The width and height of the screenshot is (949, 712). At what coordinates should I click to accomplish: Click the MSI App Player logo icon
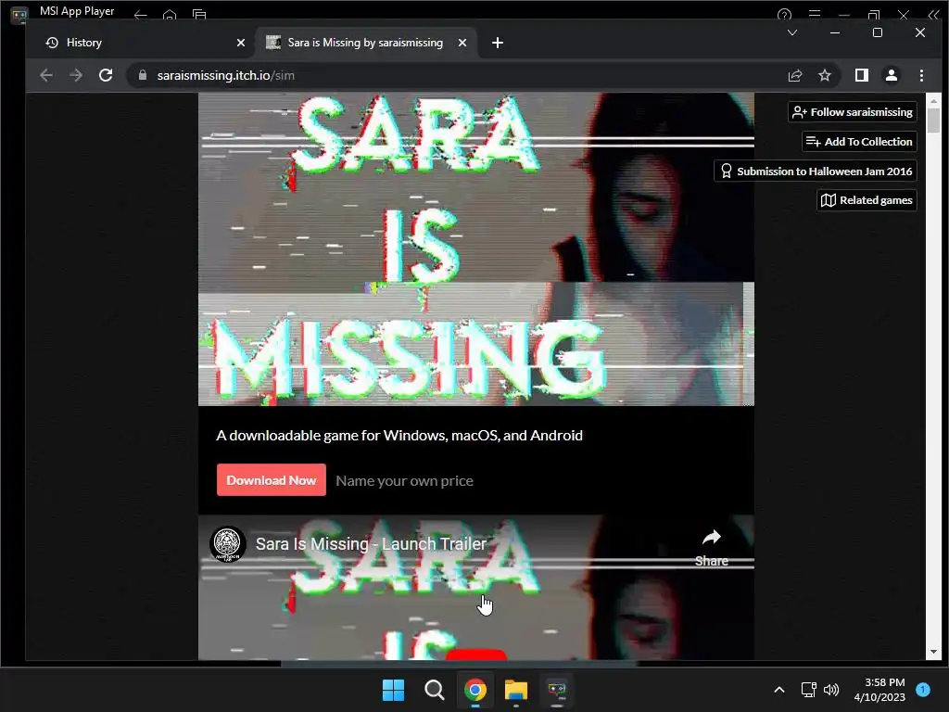coord(19,14)
